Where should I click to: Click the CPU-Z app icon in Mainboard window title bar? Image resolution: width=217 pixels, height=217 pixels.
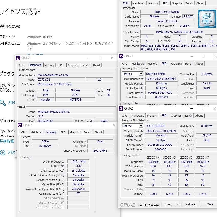[x=18, y=58]
